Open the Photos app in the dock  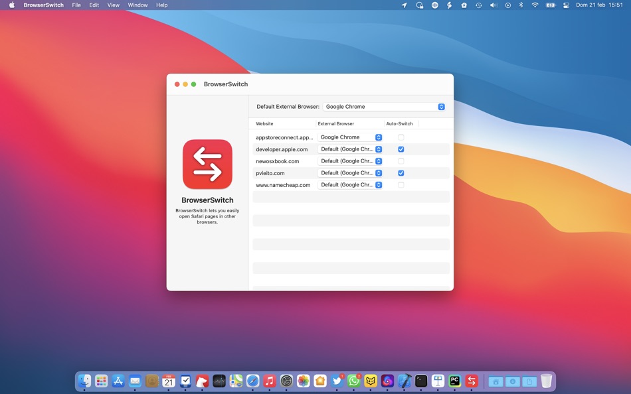tap(304, 380)
